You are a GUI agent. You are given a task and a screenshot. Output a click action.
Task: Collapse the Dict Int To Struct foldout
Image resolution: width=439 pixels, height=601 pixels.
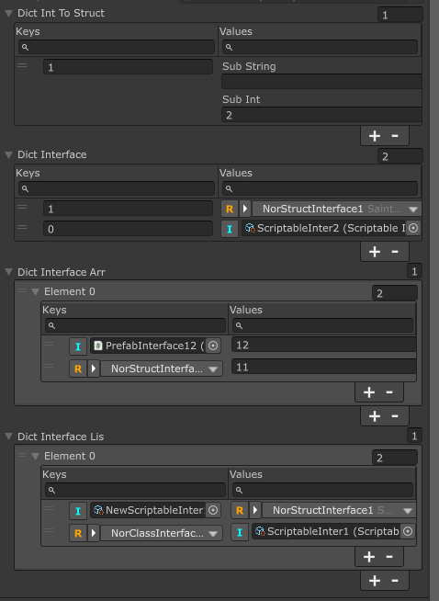coord(9,14)
